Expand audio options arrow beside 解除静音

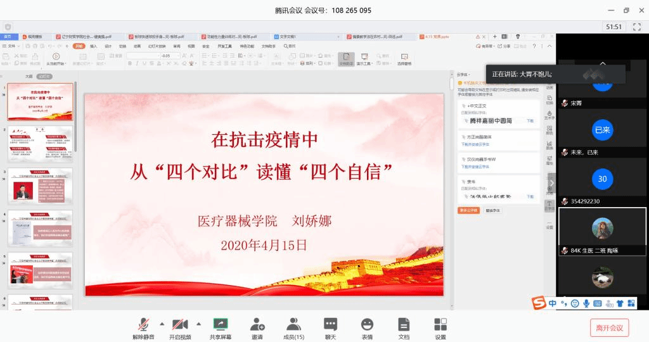coord(162,324)
